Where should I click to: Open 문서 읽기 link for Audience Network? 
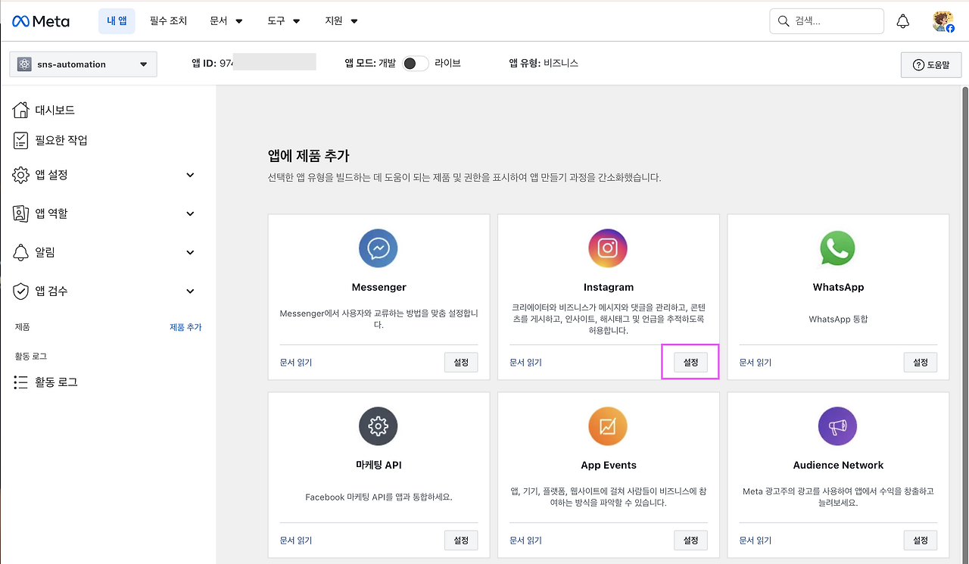pyautogui.click(x=756, y=541)
